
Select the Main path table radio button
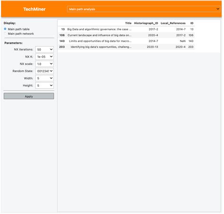[5, 29]
